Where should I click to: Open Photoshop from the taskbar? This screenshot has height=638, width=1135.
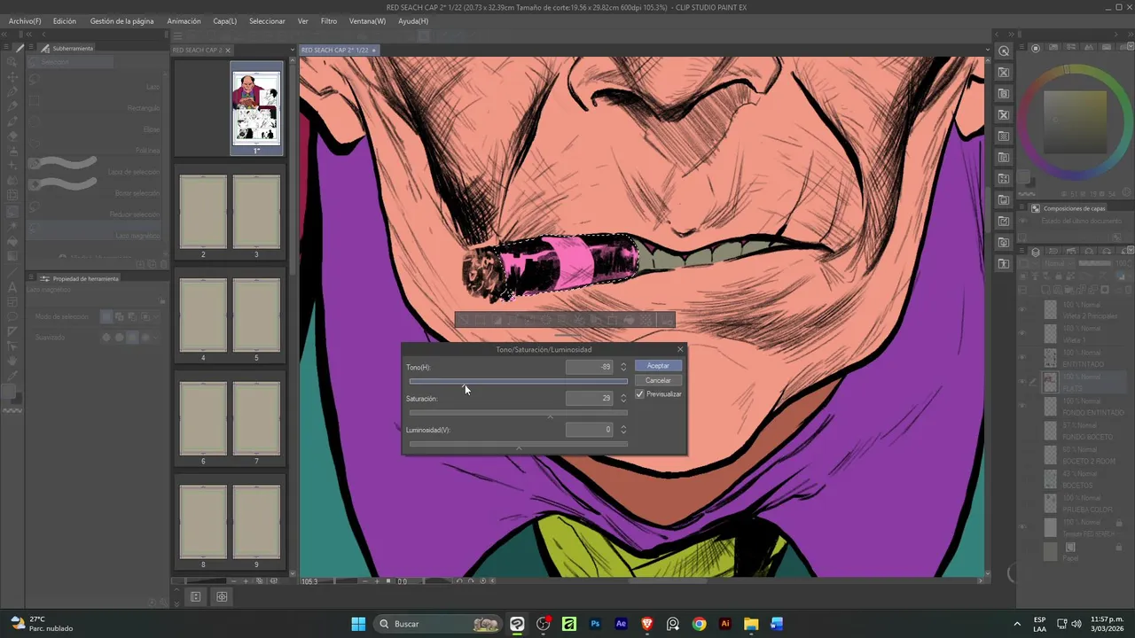[595, 624]
